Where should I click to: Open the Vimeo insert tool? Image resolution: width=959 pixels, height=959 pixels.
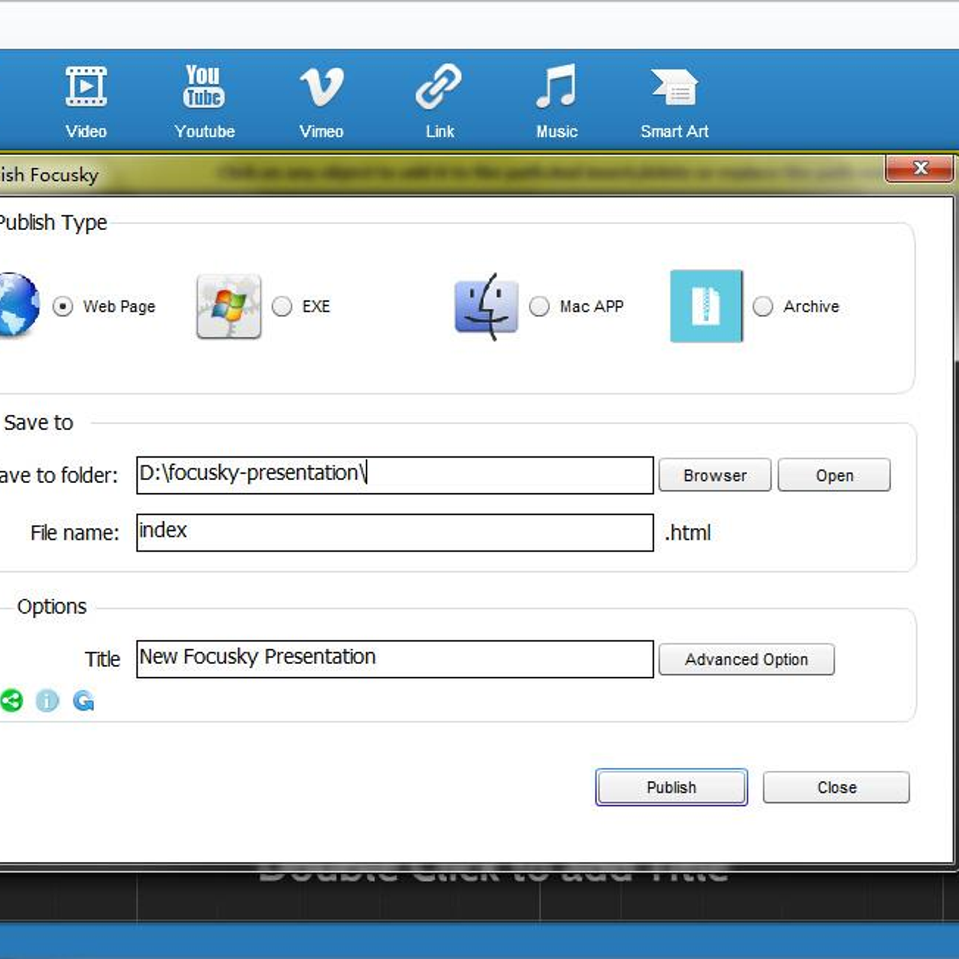point(322,102)
